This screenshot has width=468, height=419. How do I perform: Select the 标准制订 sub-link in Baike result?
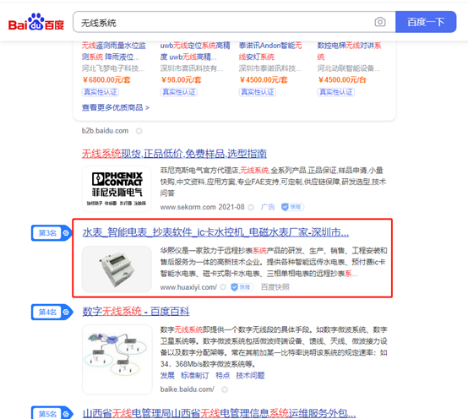click(195, 375)
